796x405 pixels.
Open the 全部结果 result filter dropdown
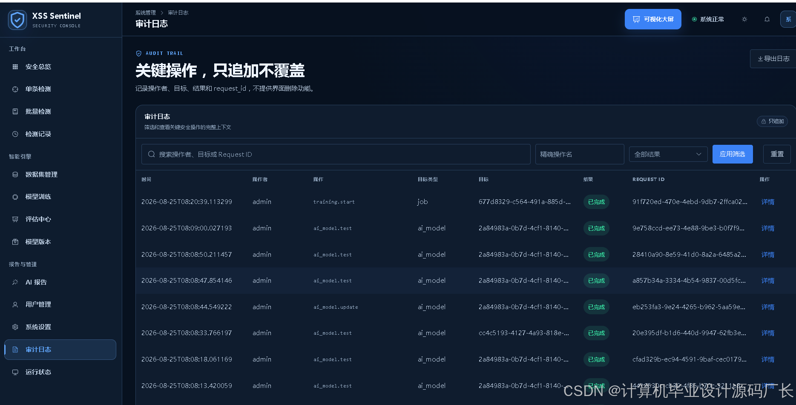[668, 154]
